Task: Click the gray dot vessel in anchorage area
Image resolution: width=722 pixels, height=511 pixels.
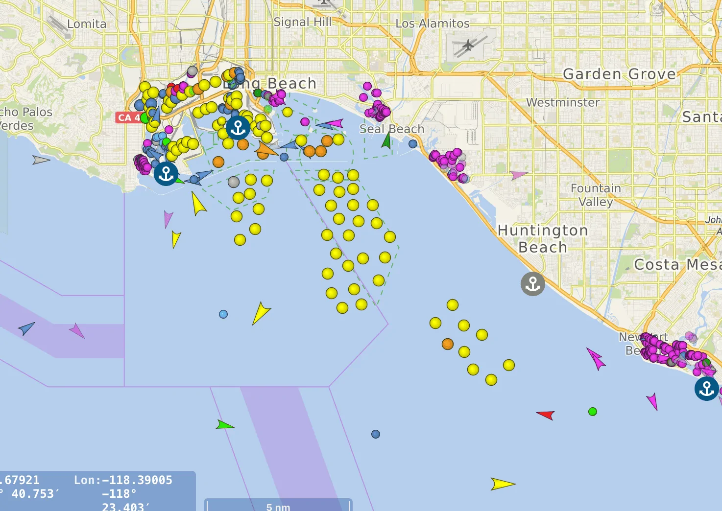Action: pyautogui.click(x=234, y=182)
